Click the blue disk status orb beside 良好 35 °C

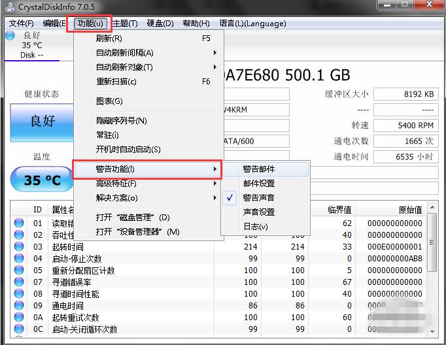pyautogui.click(x=10, y=35)
